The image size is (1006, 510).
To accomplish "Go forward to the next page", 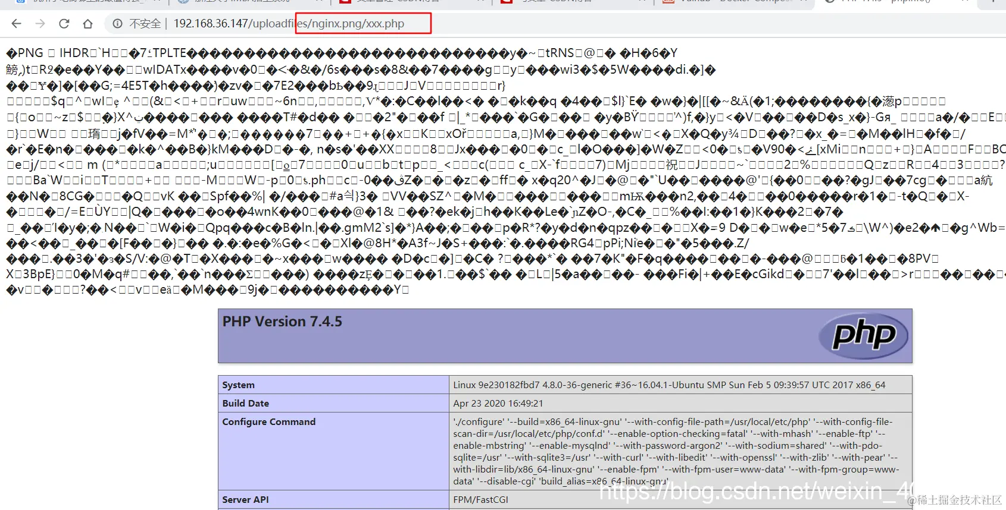I will tap(40, 24).
